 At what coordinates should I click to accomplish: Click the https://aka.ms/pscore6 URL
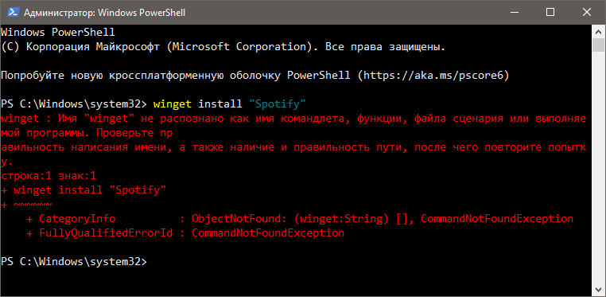pyautogui.click(x=434, y=76)
